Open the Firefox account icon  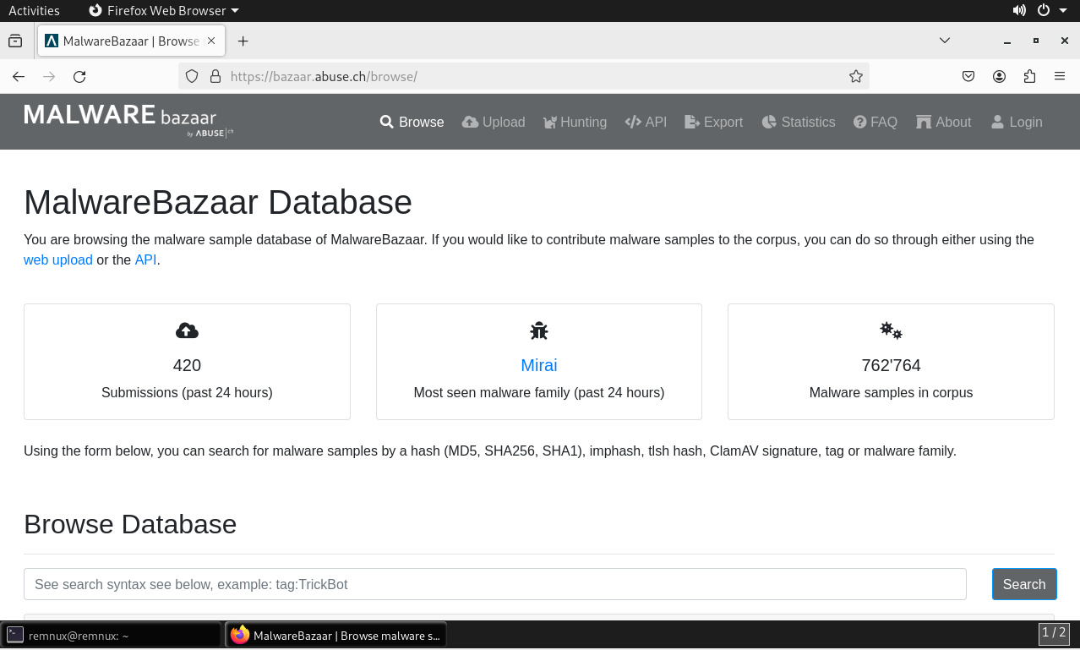[x=999, y=76]
